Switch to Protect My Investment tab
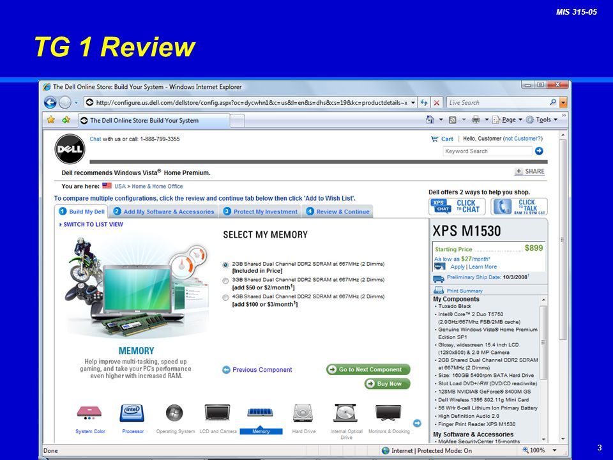The height and width of the screenshot is (460, 613). coord(260,211)
